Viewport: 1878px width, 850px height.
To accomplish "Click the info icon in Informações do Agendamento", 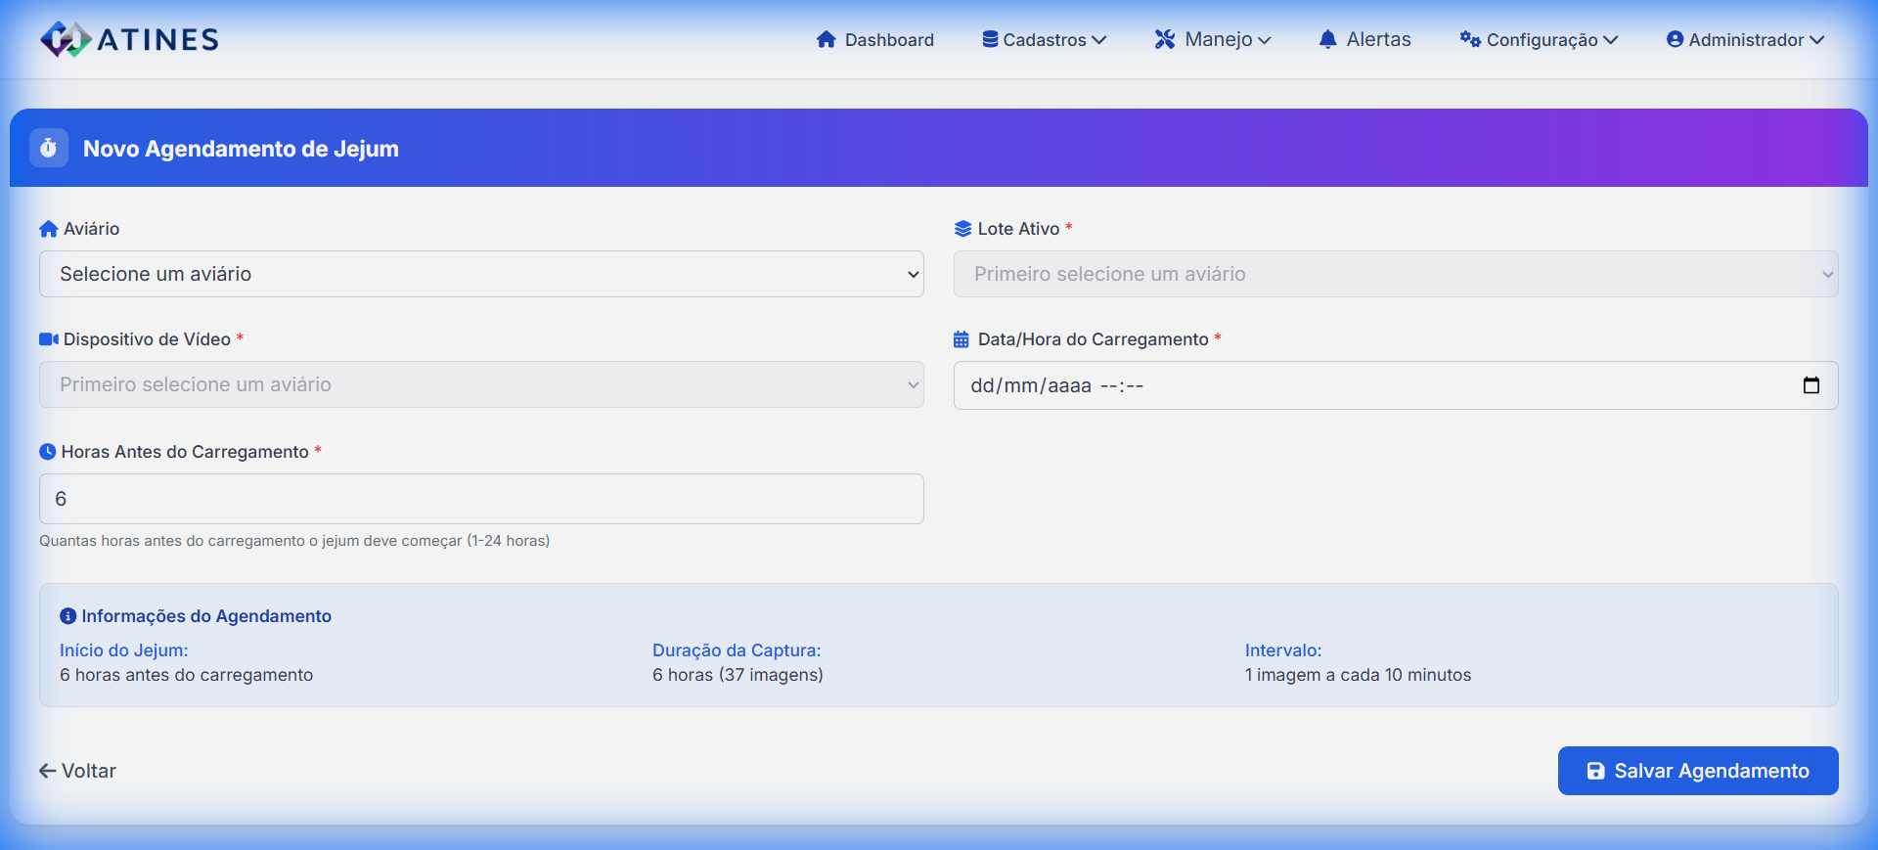I will point(68,616).
